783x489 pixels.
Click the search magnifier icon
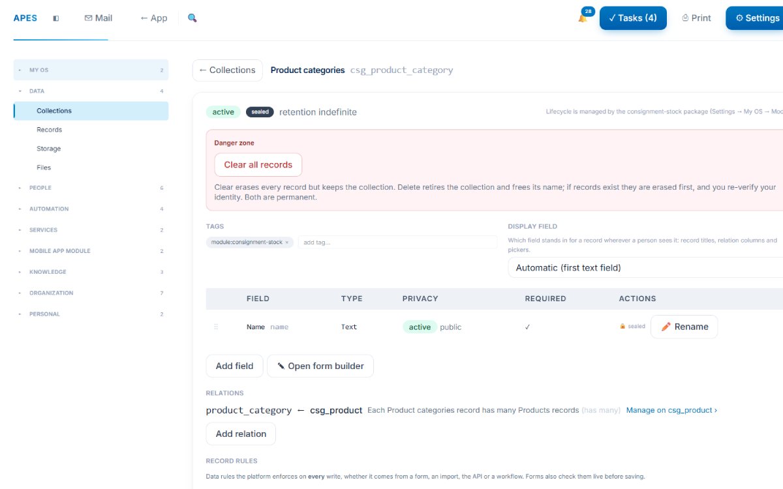point(192,18)
